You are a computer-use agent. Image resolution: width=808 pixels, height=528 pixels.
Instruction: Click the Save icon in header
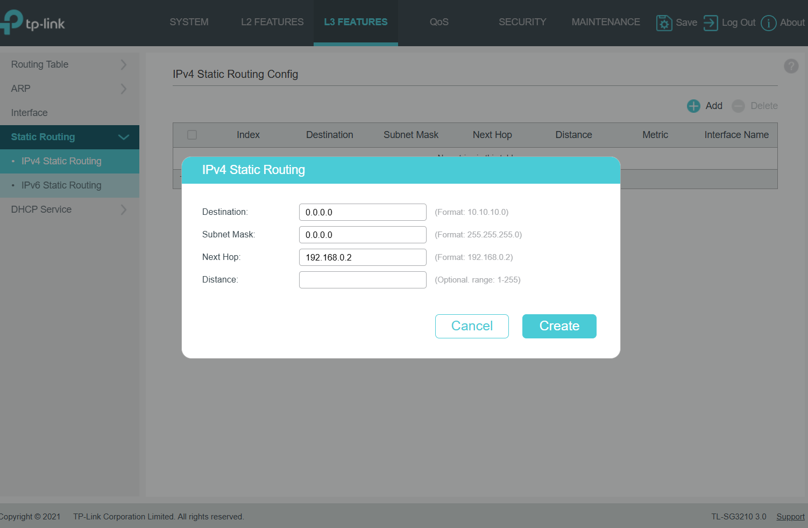coord(664,23)
